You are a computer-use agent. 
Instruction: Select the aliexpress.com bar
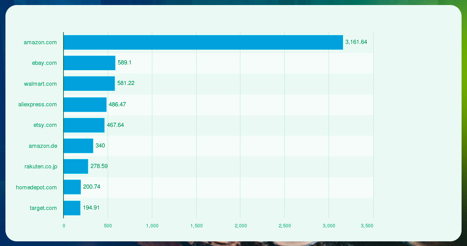[x=85, y=104]
